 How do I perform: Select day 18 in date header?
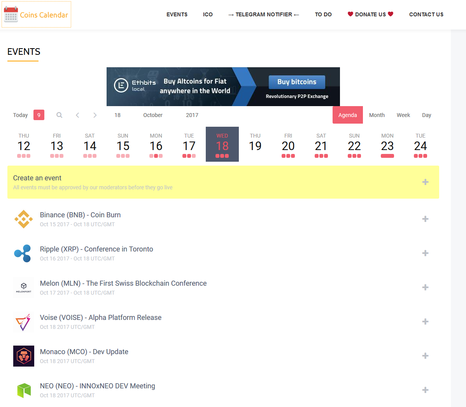click(x=118, y=115)
